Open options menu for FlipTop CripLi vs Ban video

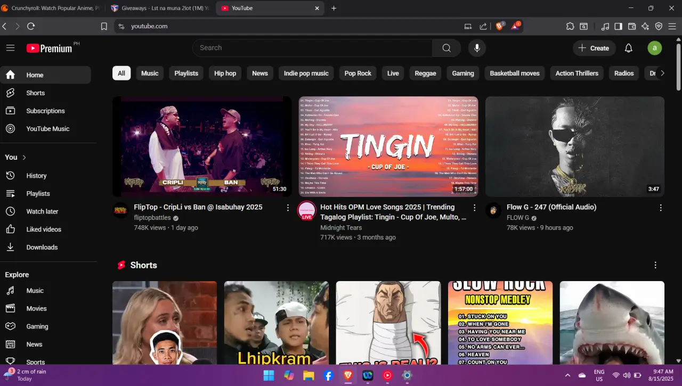[x=288, y=208]
